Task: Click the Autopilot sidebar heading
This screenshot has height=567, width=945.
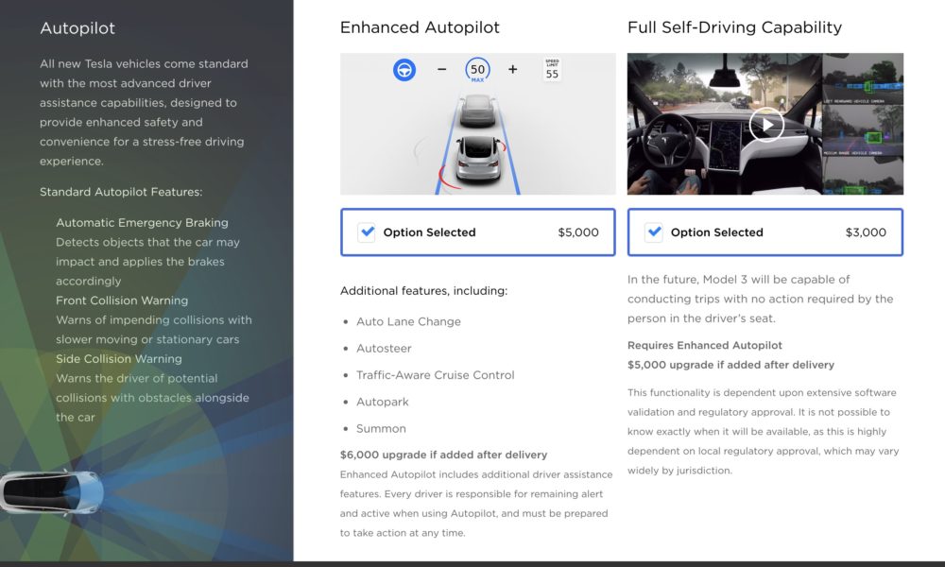Action: 77,28
